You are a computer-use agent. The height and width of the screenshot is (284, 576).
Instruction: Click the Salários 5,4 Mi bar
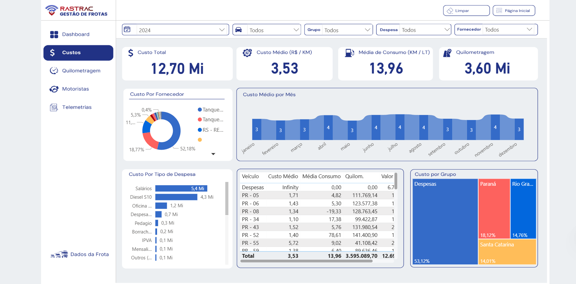(181, 188)
